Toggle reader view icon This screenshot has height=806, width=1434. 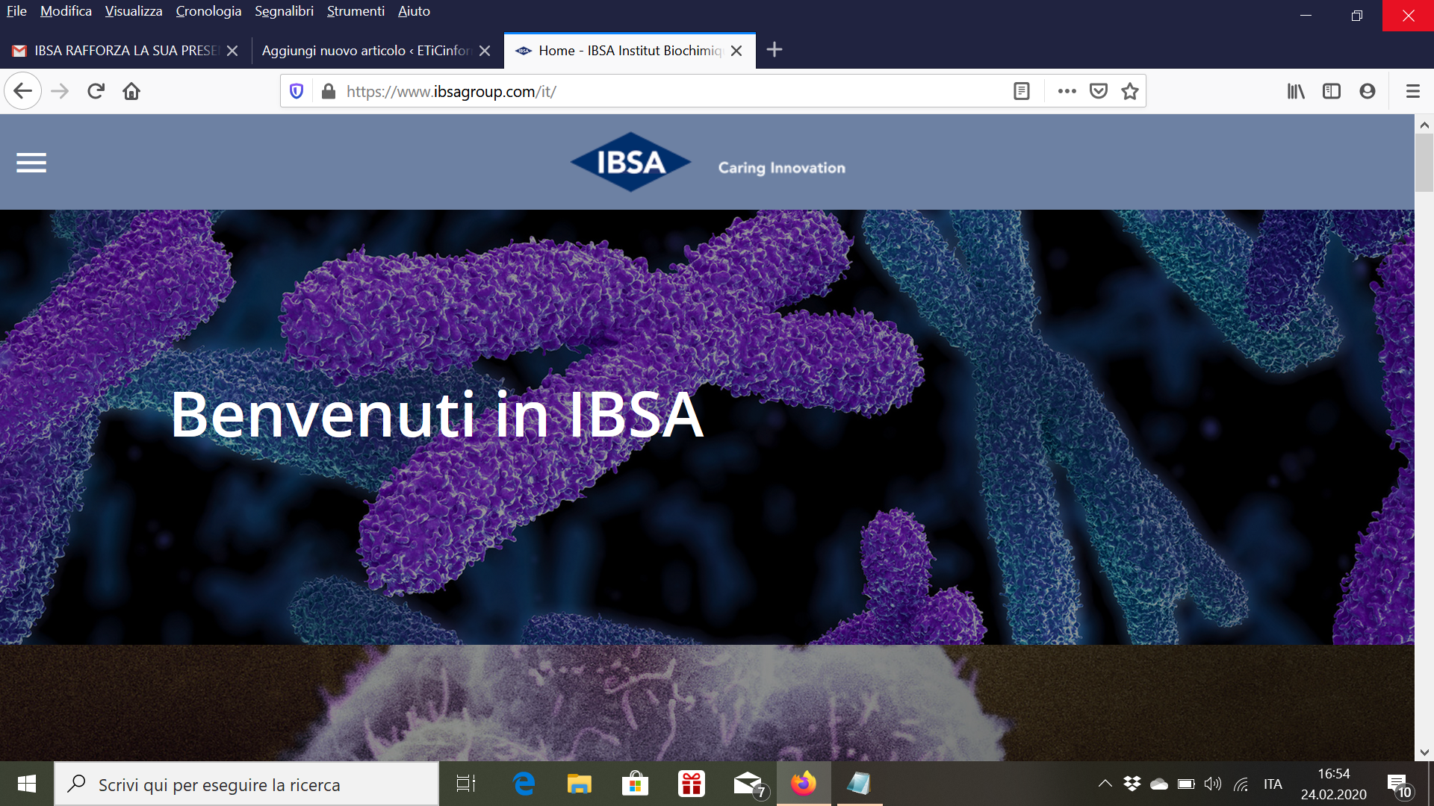1022,91
